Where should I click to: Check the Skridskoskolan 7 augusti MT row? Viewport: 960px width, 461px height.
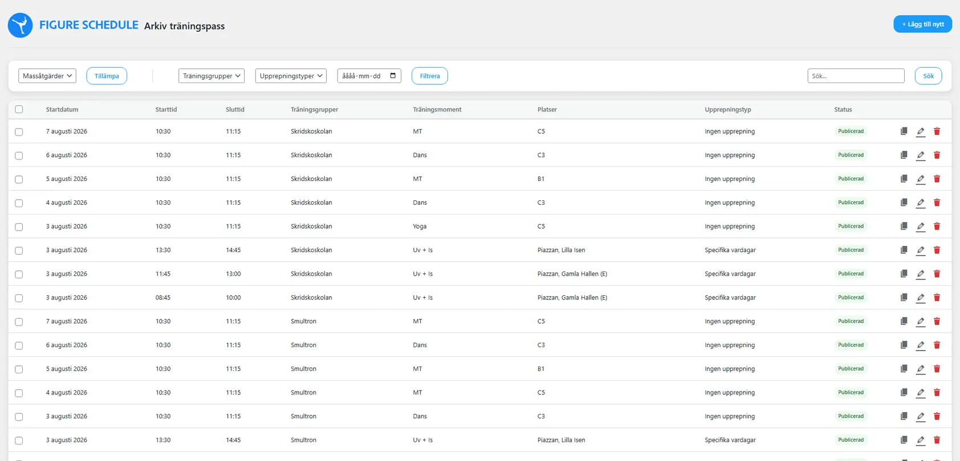click(x=19, y=132)
